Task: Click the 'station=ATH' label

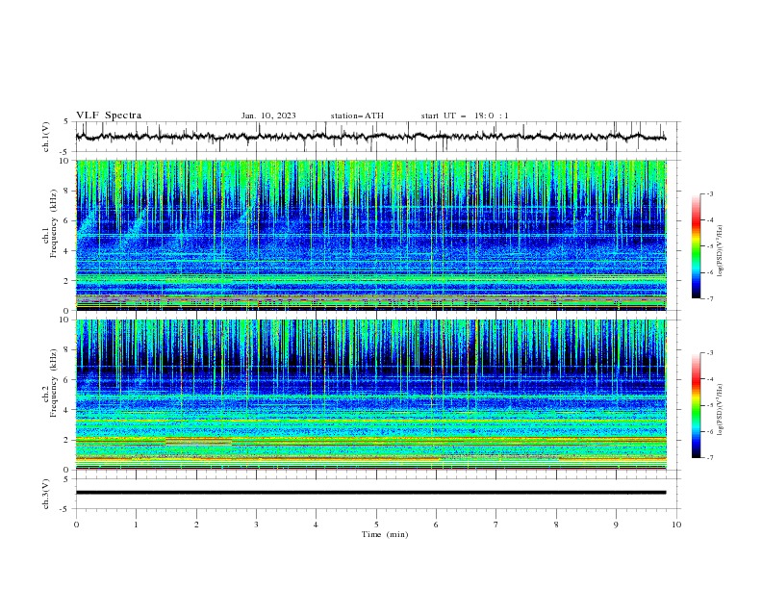Action: tap(357, 115)
